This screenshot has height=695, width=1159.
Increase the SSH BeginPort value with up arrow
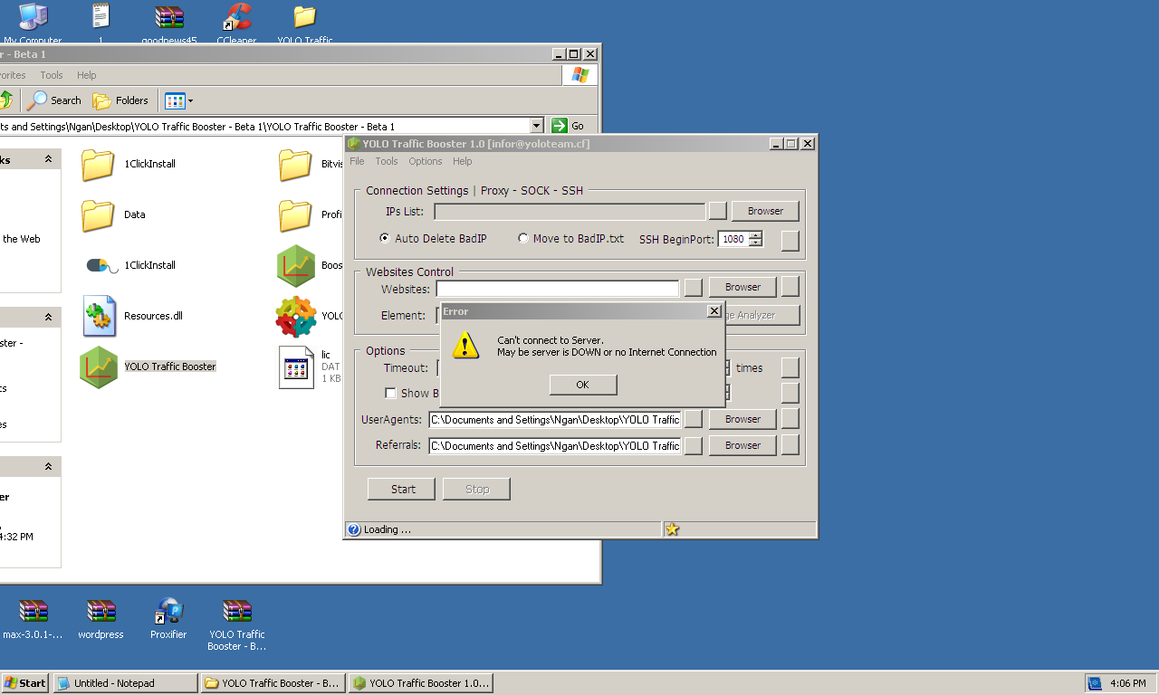755,235
